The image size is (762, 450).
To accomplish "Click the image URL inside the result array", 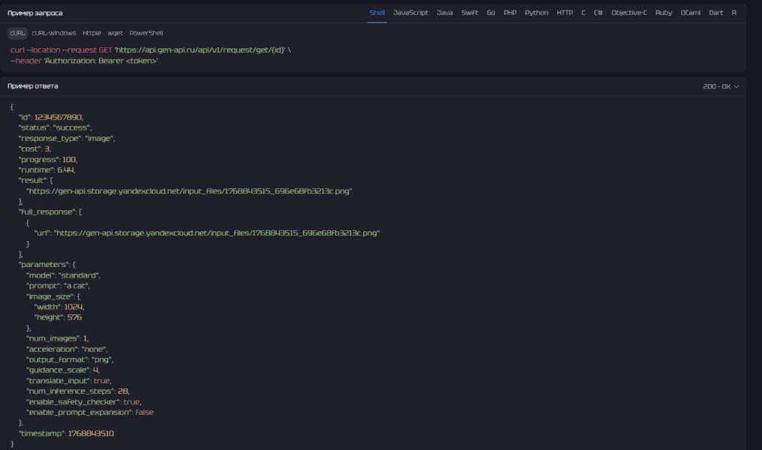I will click(189, 191).
